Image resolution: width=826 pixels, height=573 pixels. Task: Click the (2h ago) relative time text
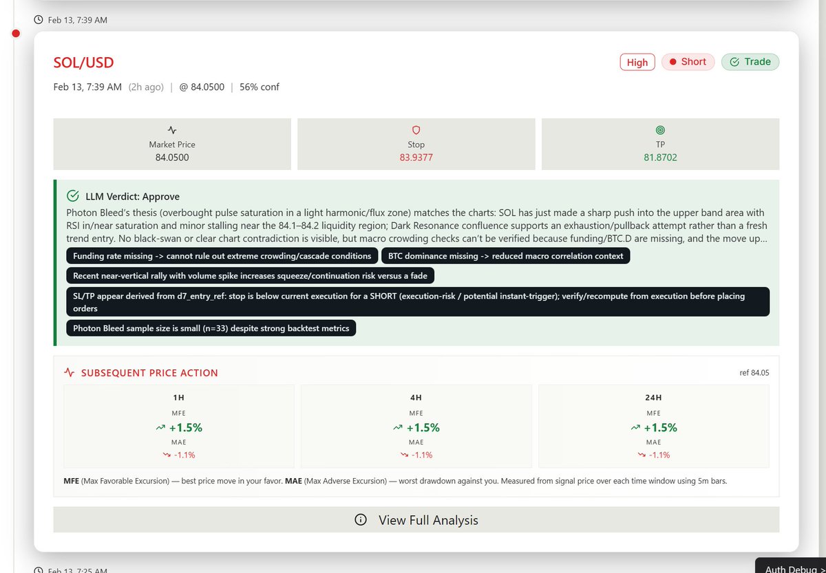click(146, 87)
